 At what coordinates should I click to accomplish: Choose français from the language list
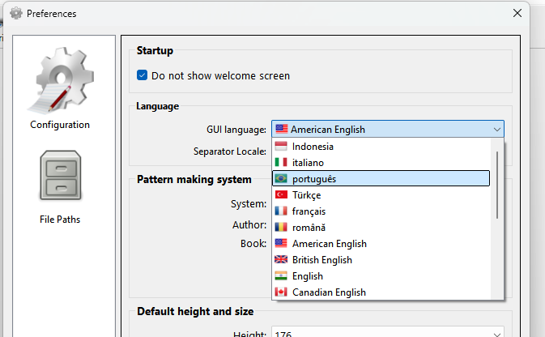coord(309,211)
